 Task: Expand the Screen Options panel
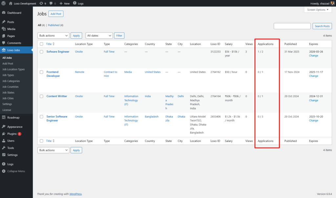318,10
